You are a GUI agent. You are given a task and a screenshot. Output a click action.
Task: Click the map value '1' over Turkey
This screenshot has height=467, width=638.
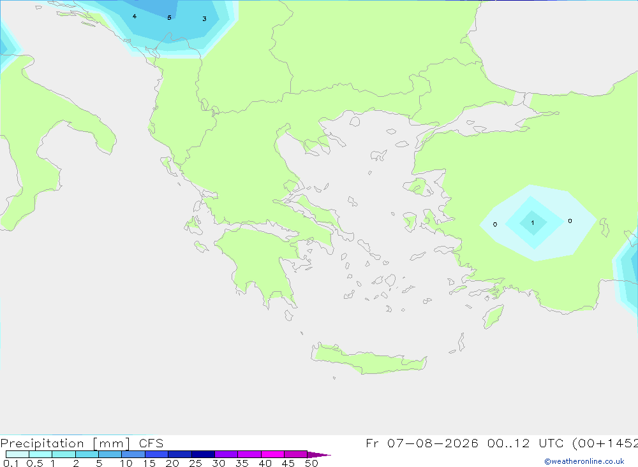coord(533,223)
